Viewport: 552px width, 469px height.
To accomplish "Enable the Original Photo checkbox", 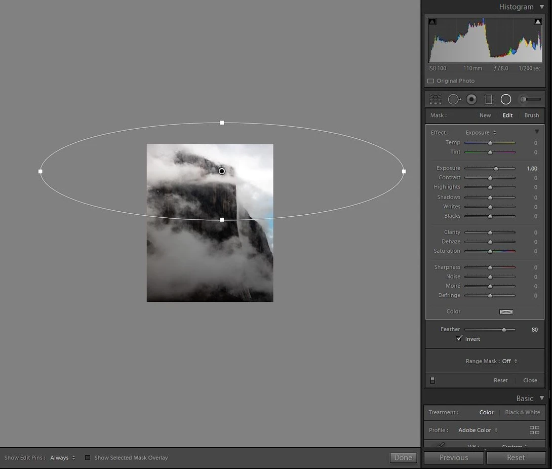I will coord(430,81).
